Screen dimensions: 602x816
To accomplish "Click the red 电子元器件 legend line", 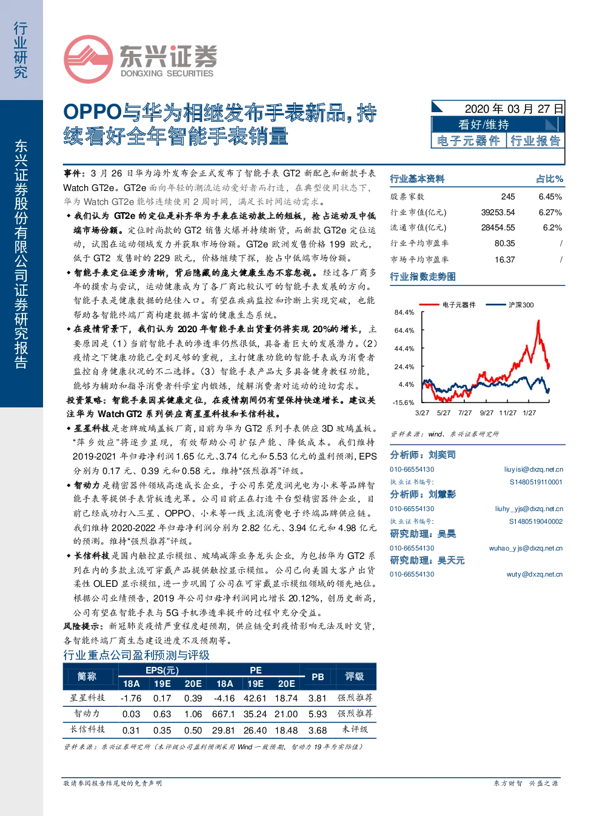I will 429,304.
